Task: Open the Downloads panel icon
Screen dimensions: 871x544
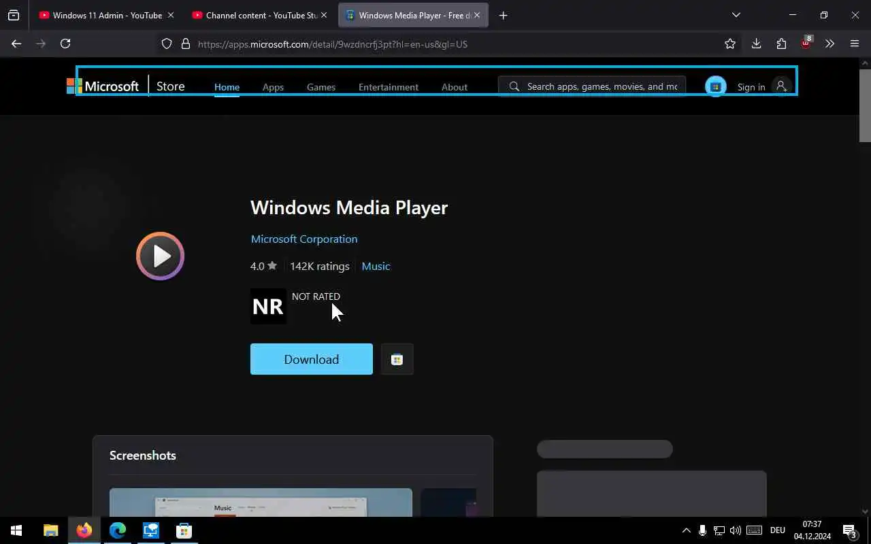Action: (756, 44)
